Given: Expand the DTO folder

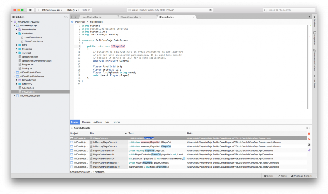Looking at the screenshot, I should [x=16, y=45].
